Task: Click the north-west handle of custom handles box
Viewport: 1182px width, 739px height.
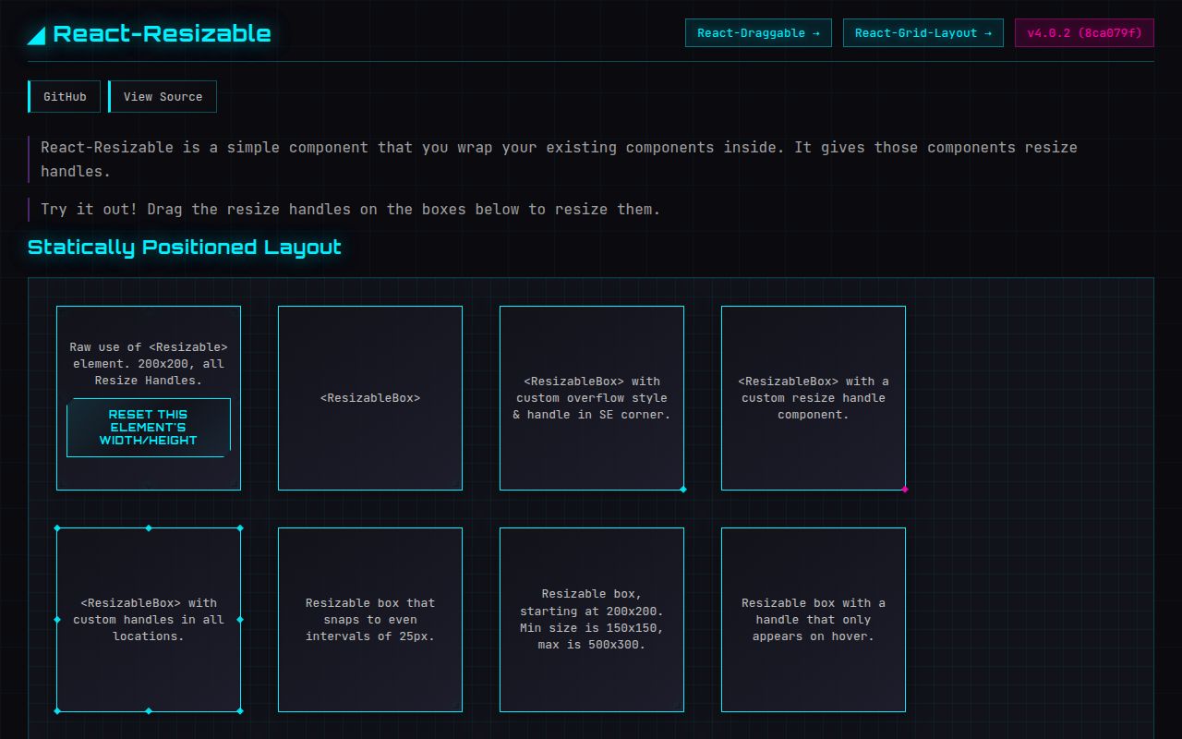Action: 57,528
